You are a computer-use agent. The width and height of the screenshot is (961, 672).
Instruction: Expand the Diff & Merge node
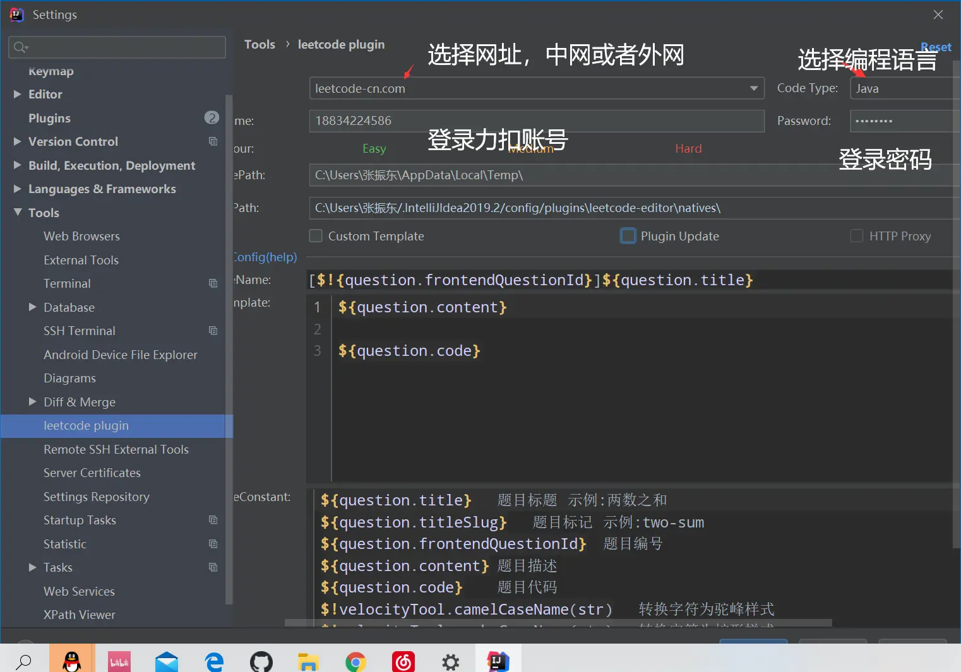click(33, 402)
